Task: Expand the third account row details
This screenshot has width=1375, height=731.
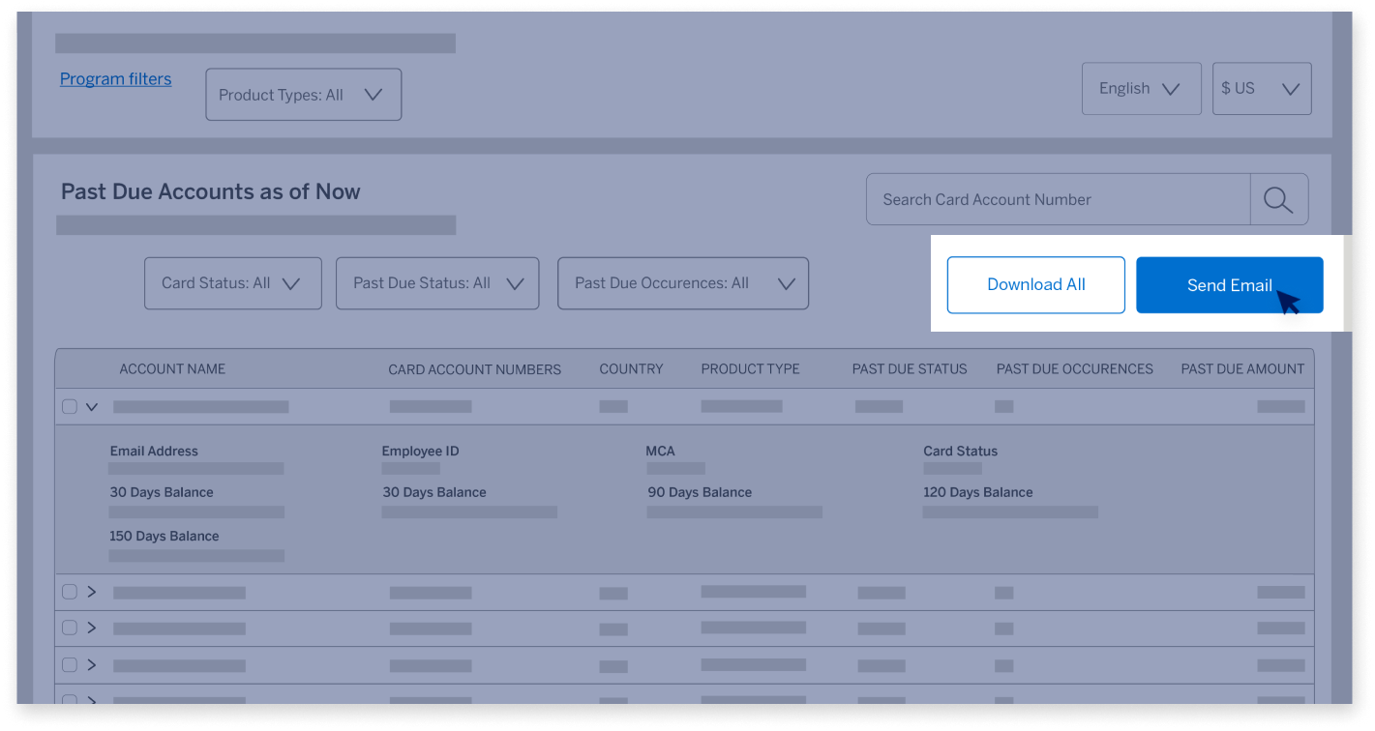Action: [x=92, y=628]
